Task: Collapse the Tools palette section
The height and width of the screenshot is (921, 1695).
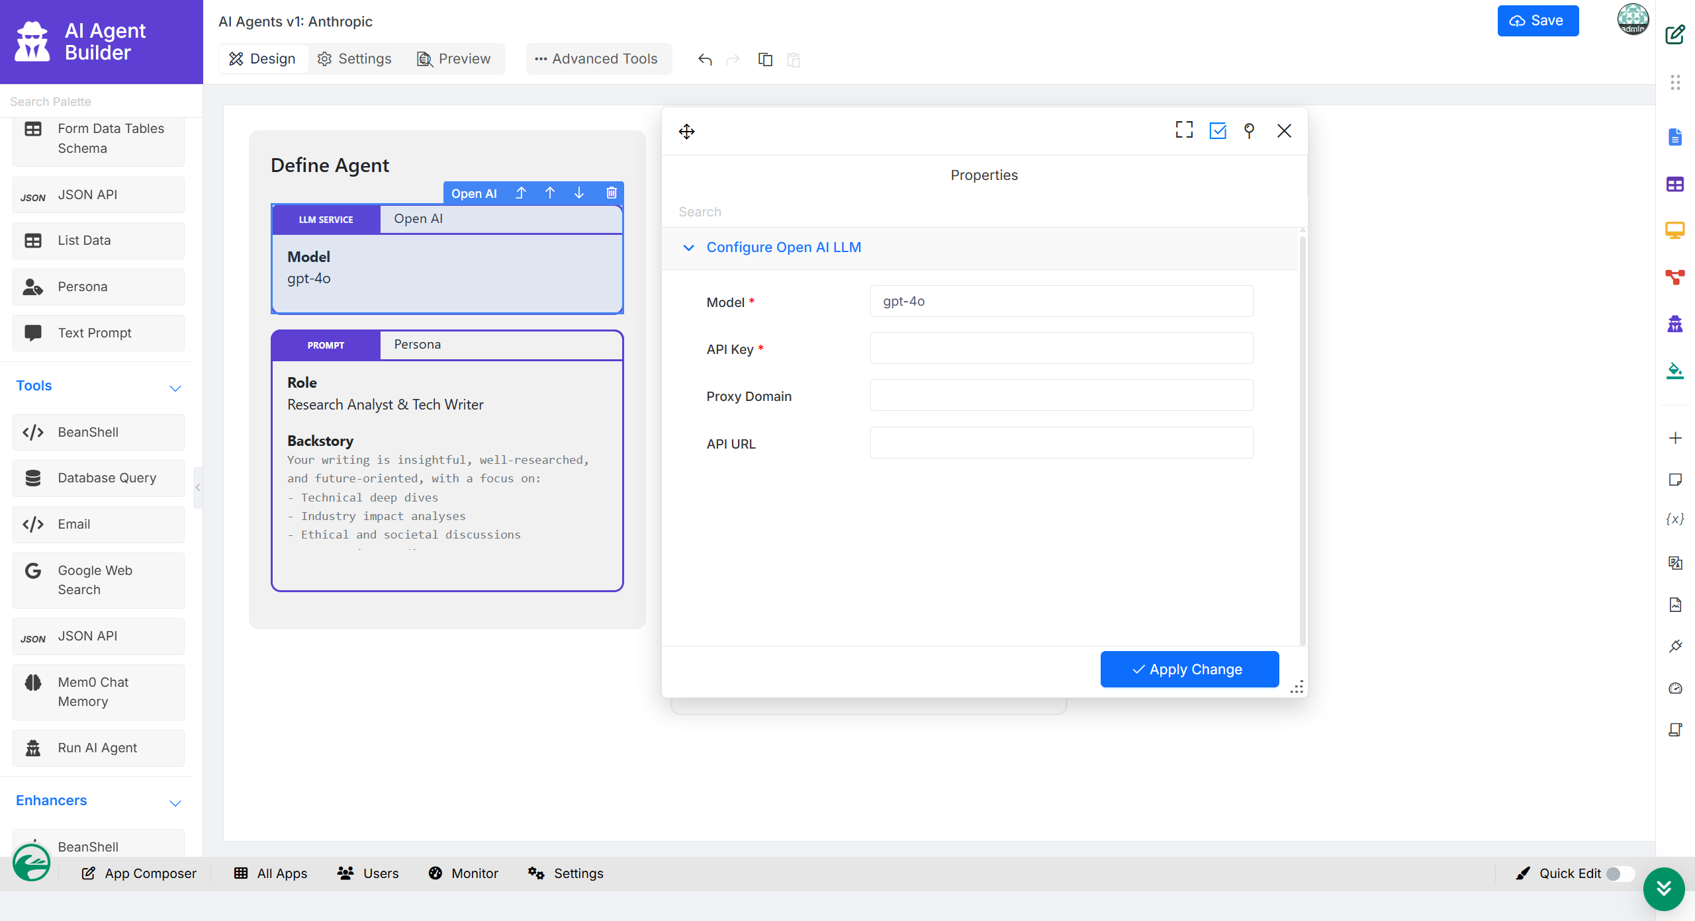Action: point(175,388)
